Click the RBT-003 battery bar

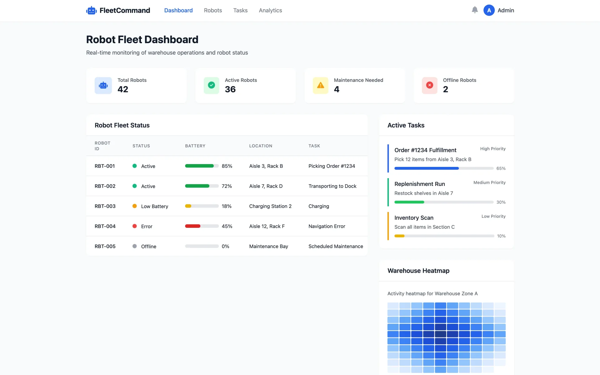[202, 206]
